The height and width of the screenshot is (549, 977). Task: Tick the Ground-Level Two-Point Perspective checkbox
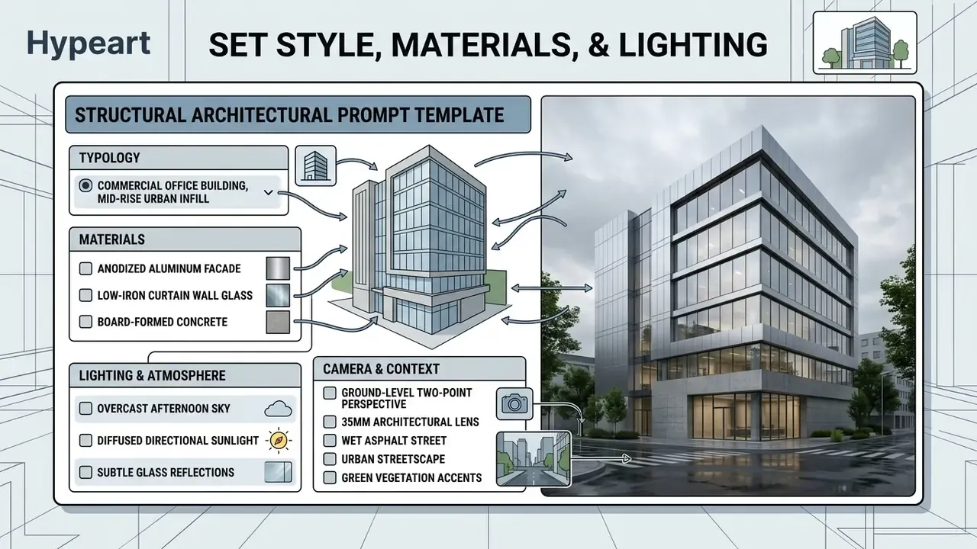[330, 393]
